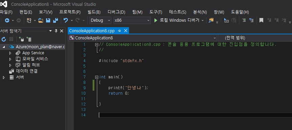Click the Connect to Server icon
This screenshot has width=292, height=130.
[x=29, y=39]
